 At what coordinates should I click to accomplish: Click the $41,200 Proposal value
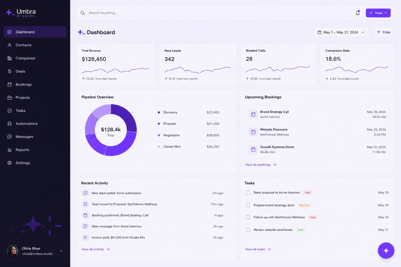(x=213, y=124)
